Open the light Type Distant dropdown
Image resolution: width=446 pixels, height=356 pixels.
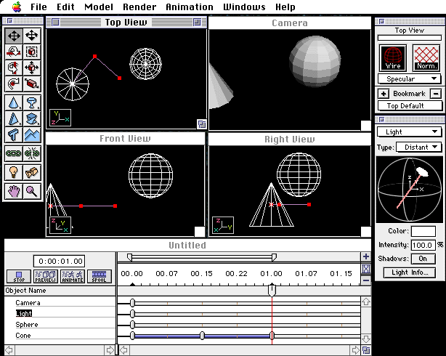(418, 147)
